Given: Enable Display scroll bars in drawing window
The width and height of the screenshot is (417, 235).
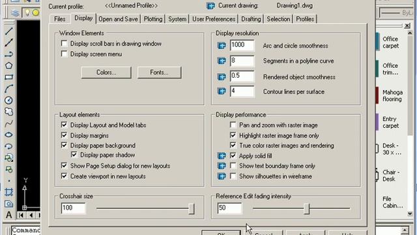Looking at the screenshot, I should [x=64, y=44].
